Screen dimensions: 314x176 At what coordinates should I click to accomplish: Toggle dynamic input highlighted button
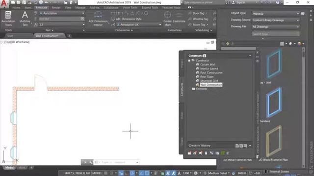click(121, 173)
